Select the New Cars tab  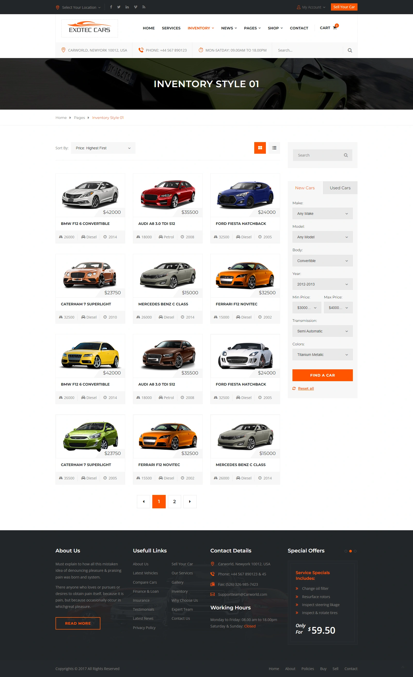pos(305,188)
